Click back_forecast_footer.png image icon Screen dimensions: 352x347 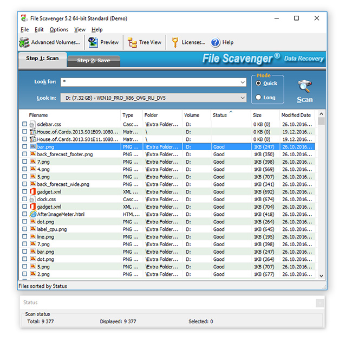tap(33, 154)
